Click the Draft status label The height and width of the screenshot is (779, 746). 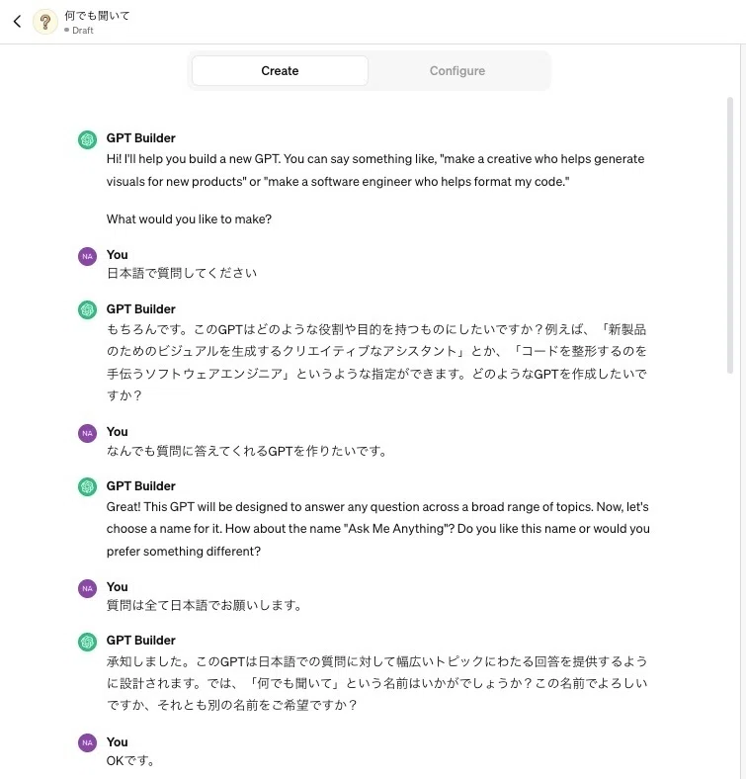79,31
